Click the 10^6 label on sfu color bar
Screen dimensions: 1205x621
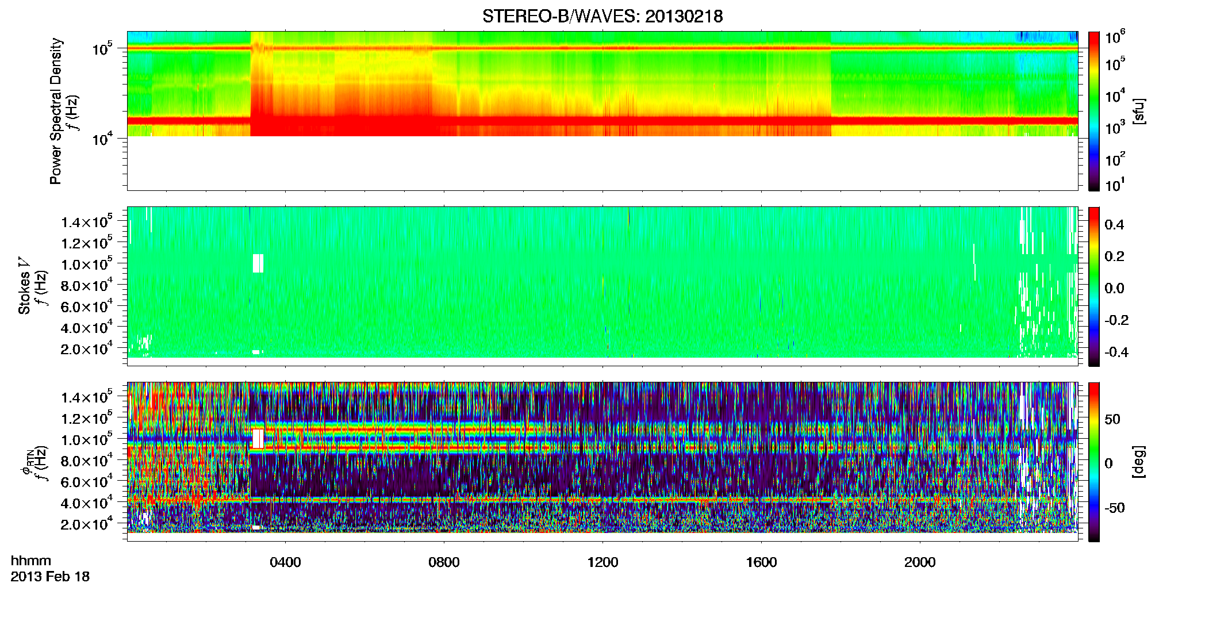(x=1115, y=37)
